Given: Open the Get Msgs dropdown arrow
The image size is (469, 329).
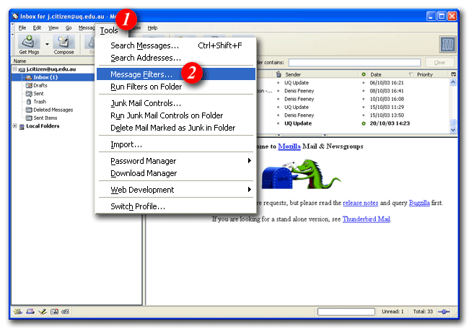Looking at the screenshot, I should [47, 43].
